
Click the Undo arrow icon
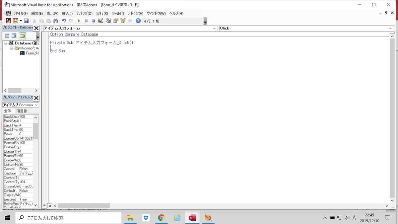pyautogui.click(x=64, y=21)
